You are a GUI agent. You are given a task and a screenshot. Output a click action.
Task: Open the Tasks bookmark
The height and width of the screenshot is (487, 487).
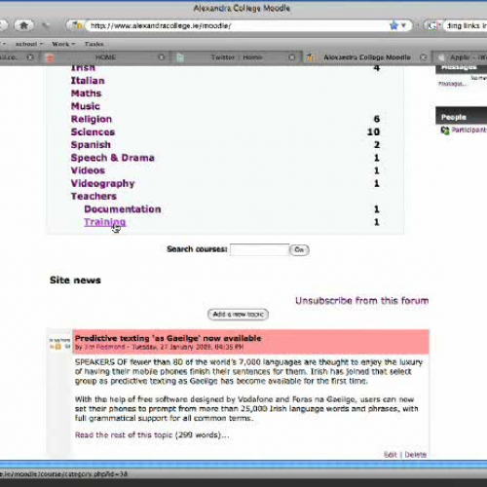pyautogui.click(x=94, y=44)
